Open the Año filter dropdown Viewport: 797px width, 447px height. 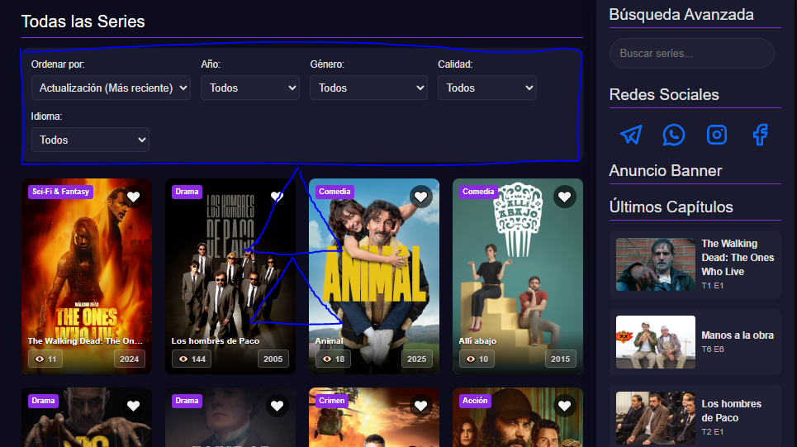pyautogui.click(x=250, y=88)
